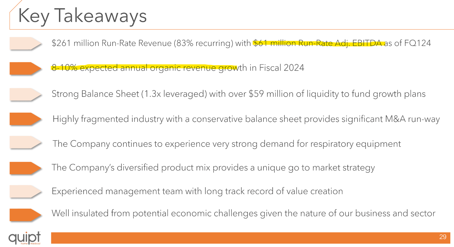The width and height of the screenshot is (454, 247).
Task: Click the text about $59 million of liquidity
Action: (316, 94)
